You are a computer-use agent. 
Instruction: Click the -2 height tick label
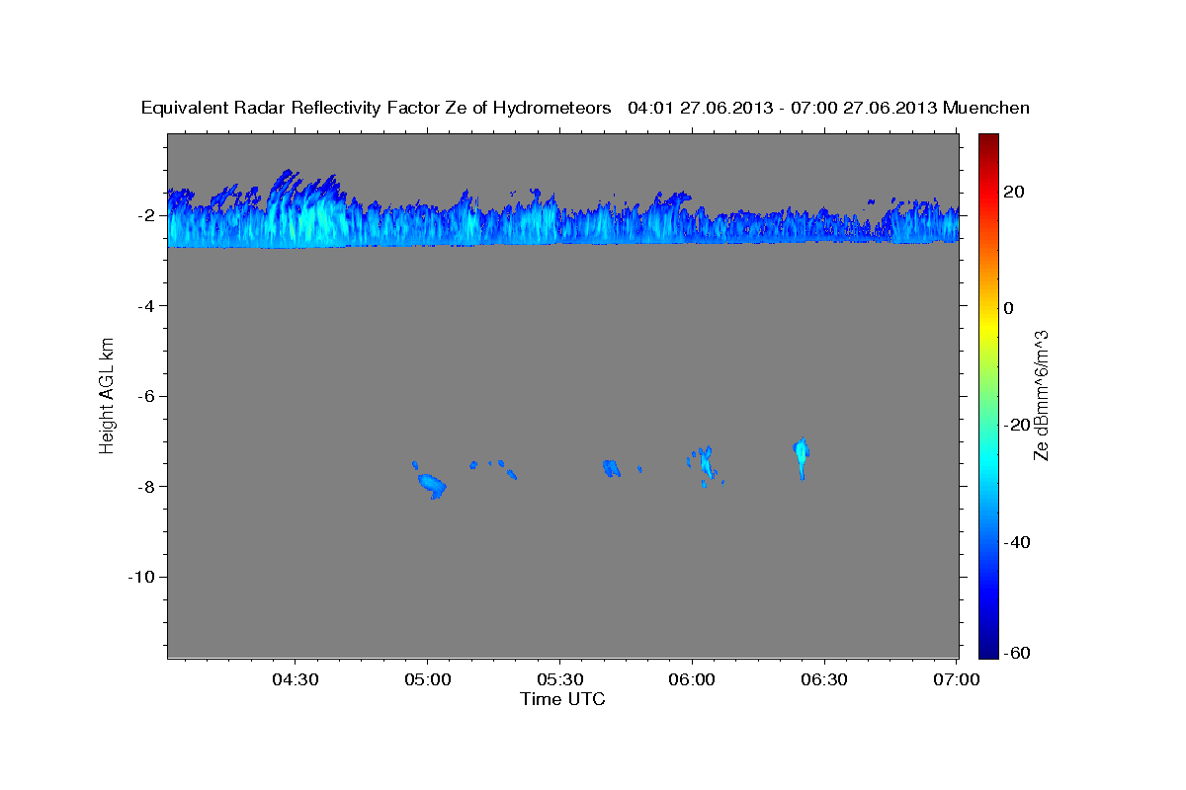(146, 215)
